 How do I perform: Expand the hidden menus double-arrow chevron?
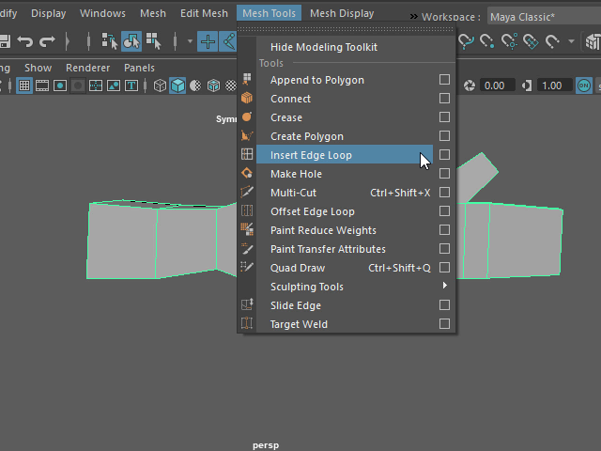point(413,17)
